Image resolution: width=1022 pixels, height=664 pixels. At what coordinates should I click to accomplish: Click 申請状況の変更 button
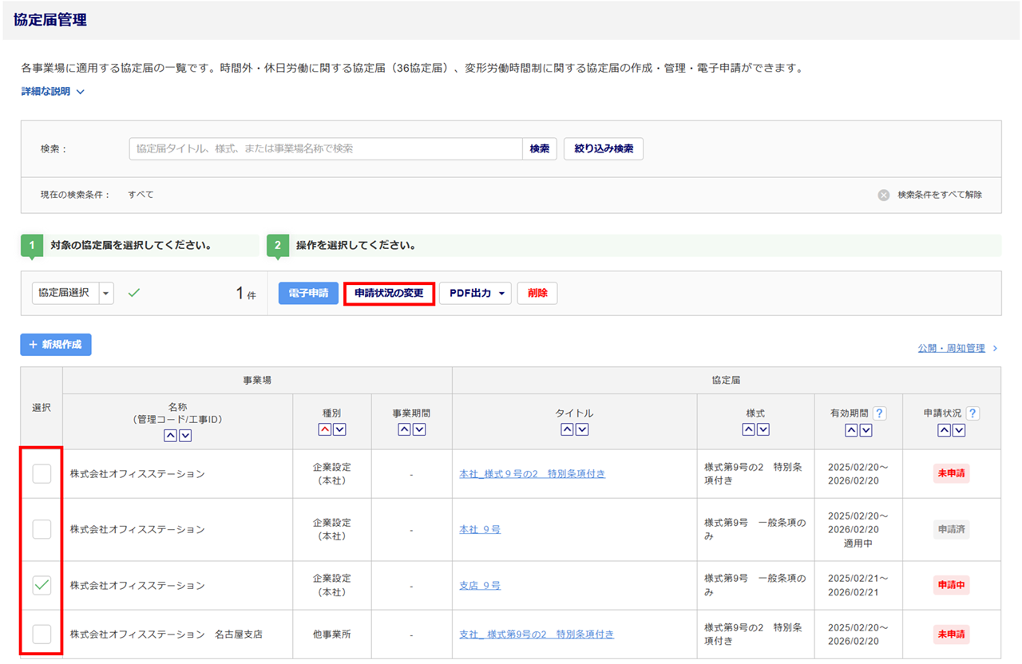coord(389,293)
